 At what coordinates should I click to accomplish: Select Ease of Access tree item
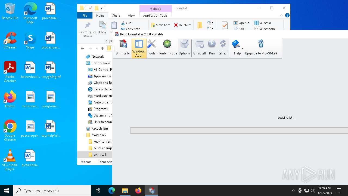pyautogui.click(x=103, y=89)
